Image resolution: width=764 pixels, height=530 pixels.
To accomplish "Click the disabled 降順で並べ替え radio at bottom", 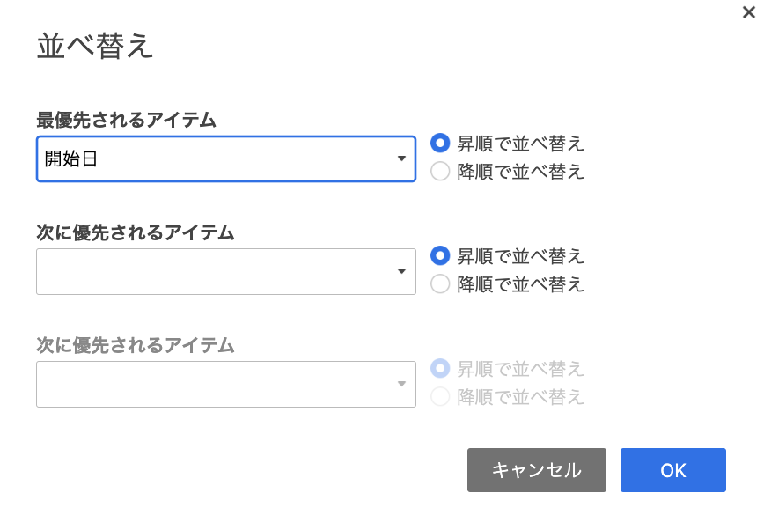I will [440, 396].
